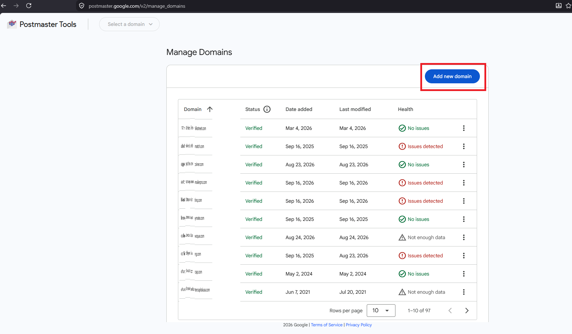Open the Privacy Policy link
The image size is (572, 334).
(x=359, y=325)
